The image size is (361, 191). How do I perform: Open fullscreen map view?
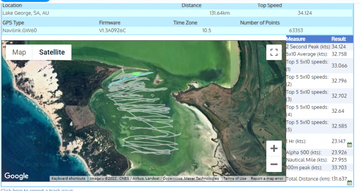(274, 52)
